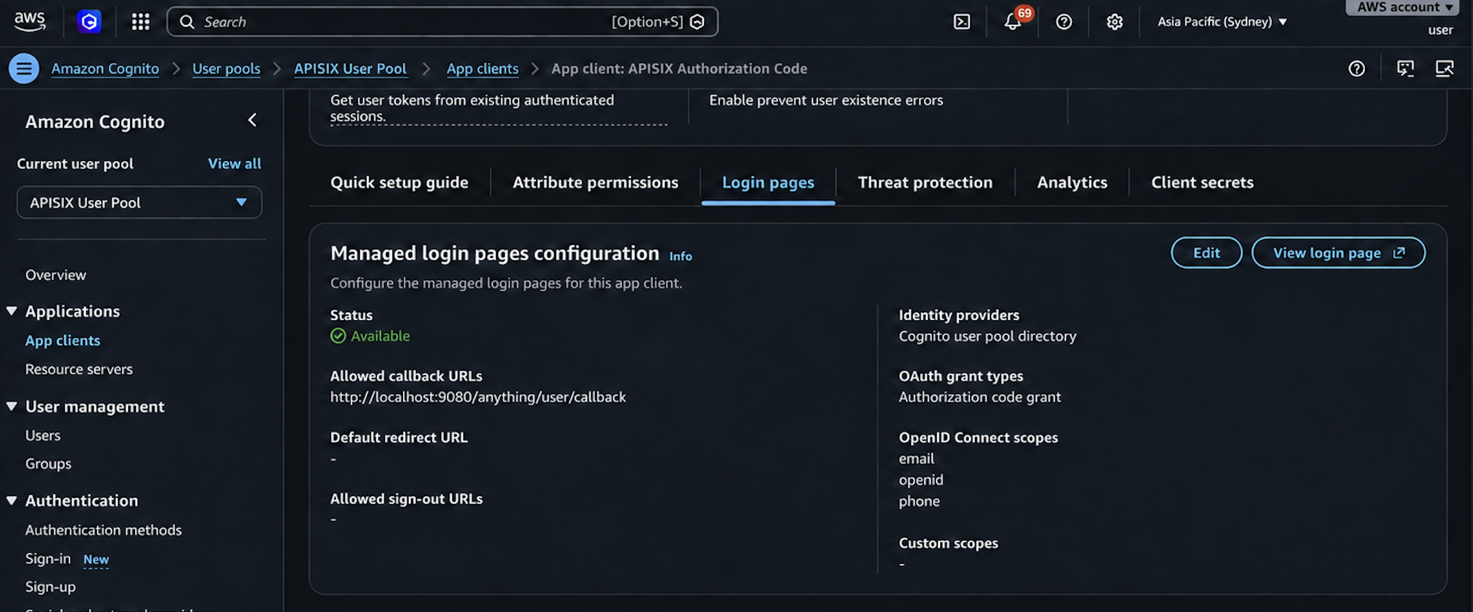Open notifications bell with 69 badge
The image size is (1473, 612).
[x=1013, y=22]
